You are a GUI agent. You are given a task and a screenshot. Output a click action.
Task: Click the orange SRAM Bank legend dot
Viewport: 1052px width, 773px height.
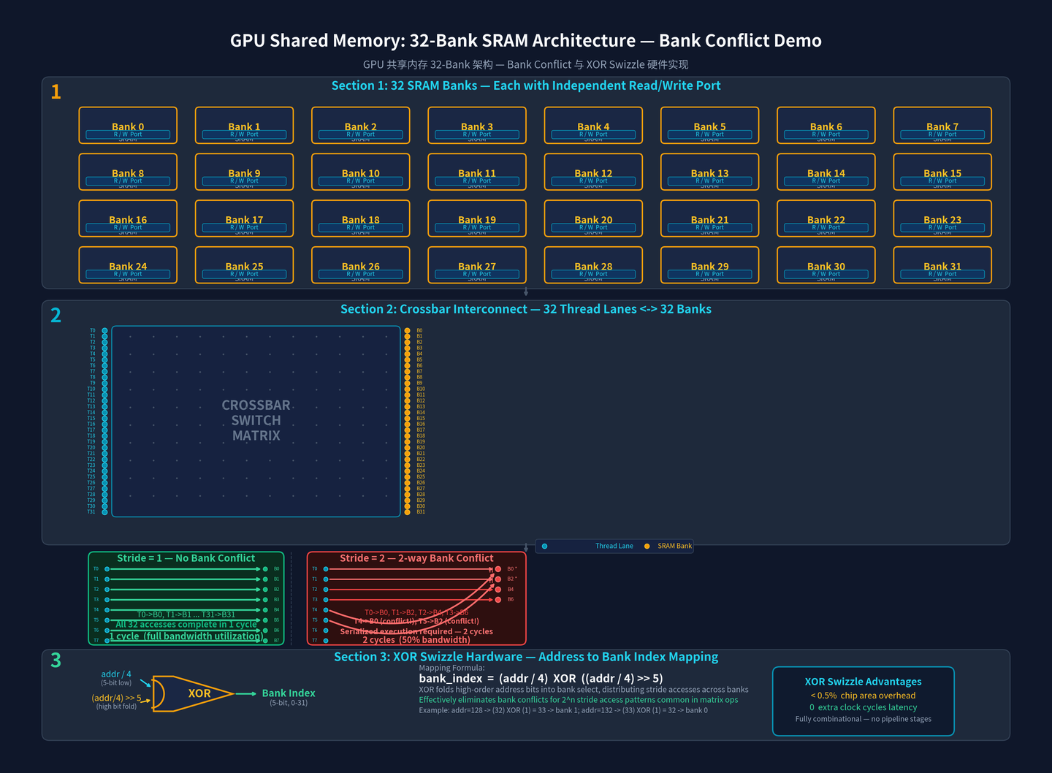coord(647,546)
